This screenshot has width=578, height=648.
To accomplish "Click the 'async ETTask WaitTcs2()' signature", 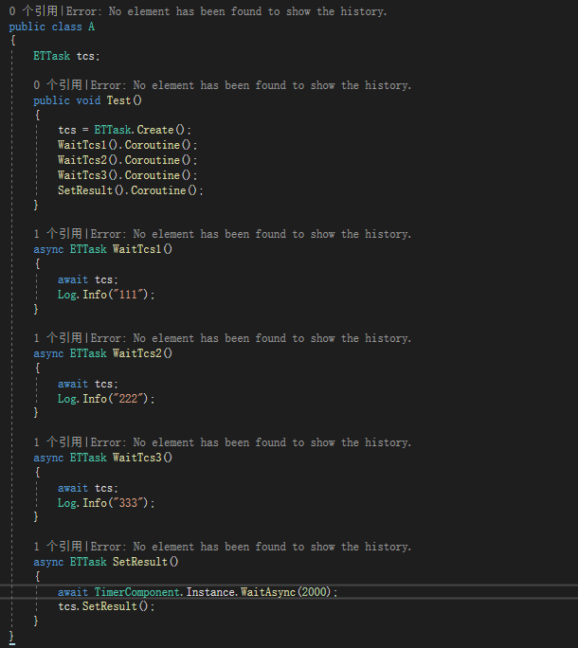I will coord(103,353).
